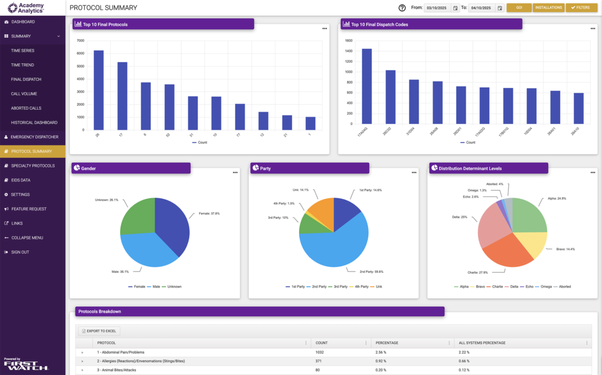Open Specialty Protocols from the sidebar
Screen dimensions: 602x375
click(32, 165)
